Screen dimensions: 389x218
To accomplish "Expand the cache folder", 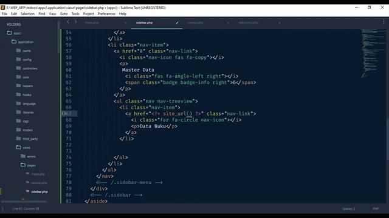I will point(19,50).
